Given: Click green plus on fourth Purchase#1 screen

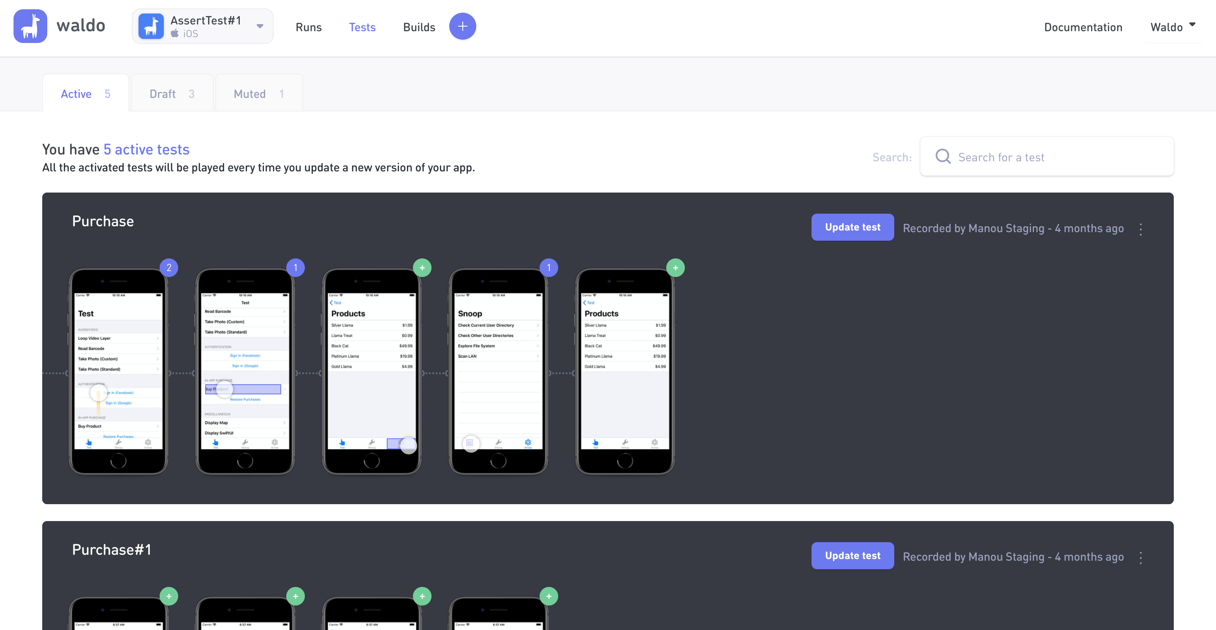Looking at the screenshot, I should coord(548,596).
